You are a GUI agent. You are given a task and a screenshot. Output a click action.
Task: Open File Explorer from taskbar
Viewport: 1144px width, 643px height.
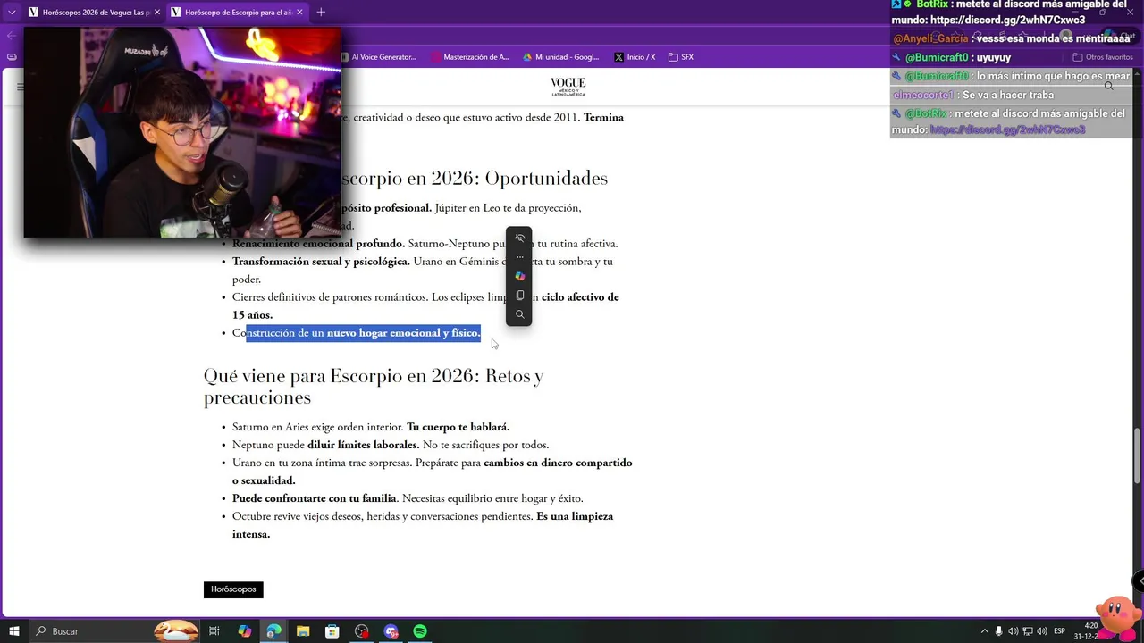coord(303,631)
